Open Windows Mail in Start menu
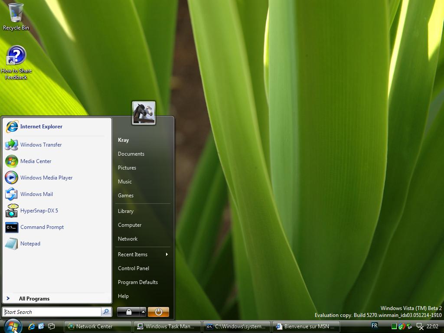Image resolution: width=444 pixels, height=333 pixels. [36, 194]
